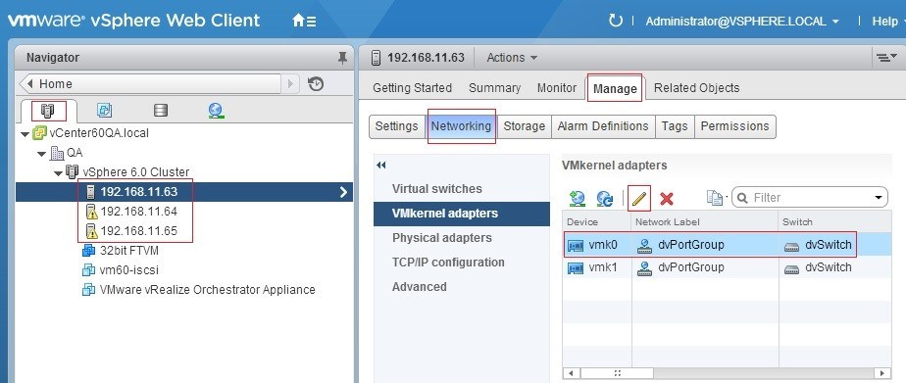Open the Related Objects tab
Viewport: 906px width, 383px height.
[696, 88]
